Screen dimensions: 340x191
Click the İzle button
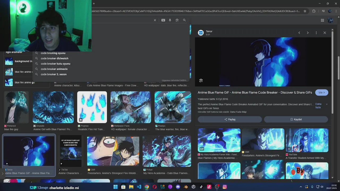pos(322,93)
